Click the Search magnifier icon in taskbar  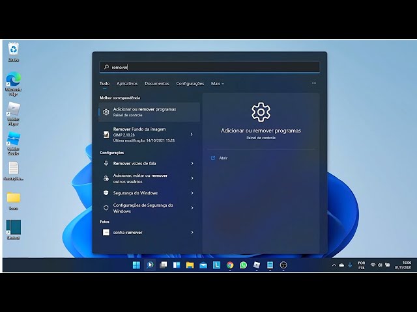point(150,265)
